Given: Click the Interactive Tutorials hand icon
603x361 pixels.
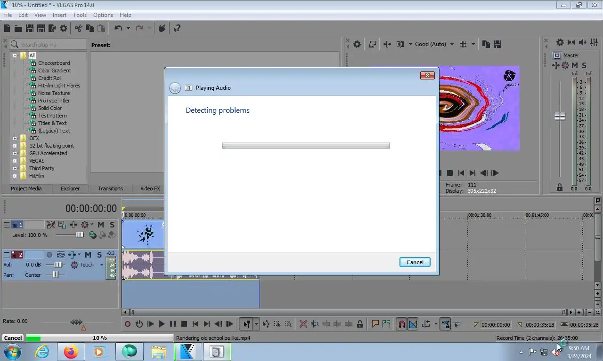Looking at the screenshot, I should tap(162, 28).
